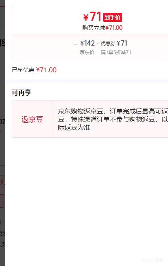168x266 pixels.
Task: Click the red ¥ symbol beside 71
Action: 86,18
